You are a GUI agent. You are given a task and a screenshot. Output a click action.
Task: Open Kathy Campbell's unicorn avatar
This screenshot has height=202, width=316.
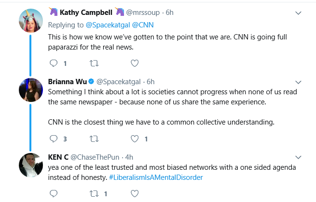pos(31,21)
